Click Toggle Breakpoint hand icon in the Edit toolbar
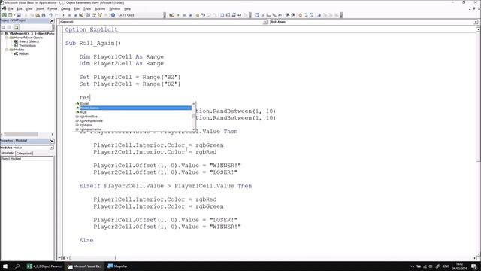The height and width of the screenshot is (271, 481). [x=301, y=15]
